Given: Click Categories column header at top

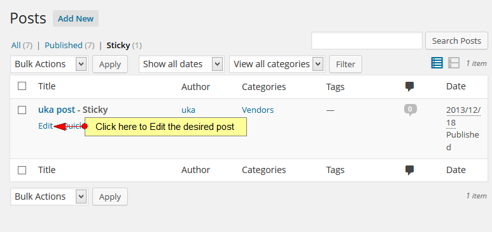Looking at the screenshot, I should click(264, 87).
